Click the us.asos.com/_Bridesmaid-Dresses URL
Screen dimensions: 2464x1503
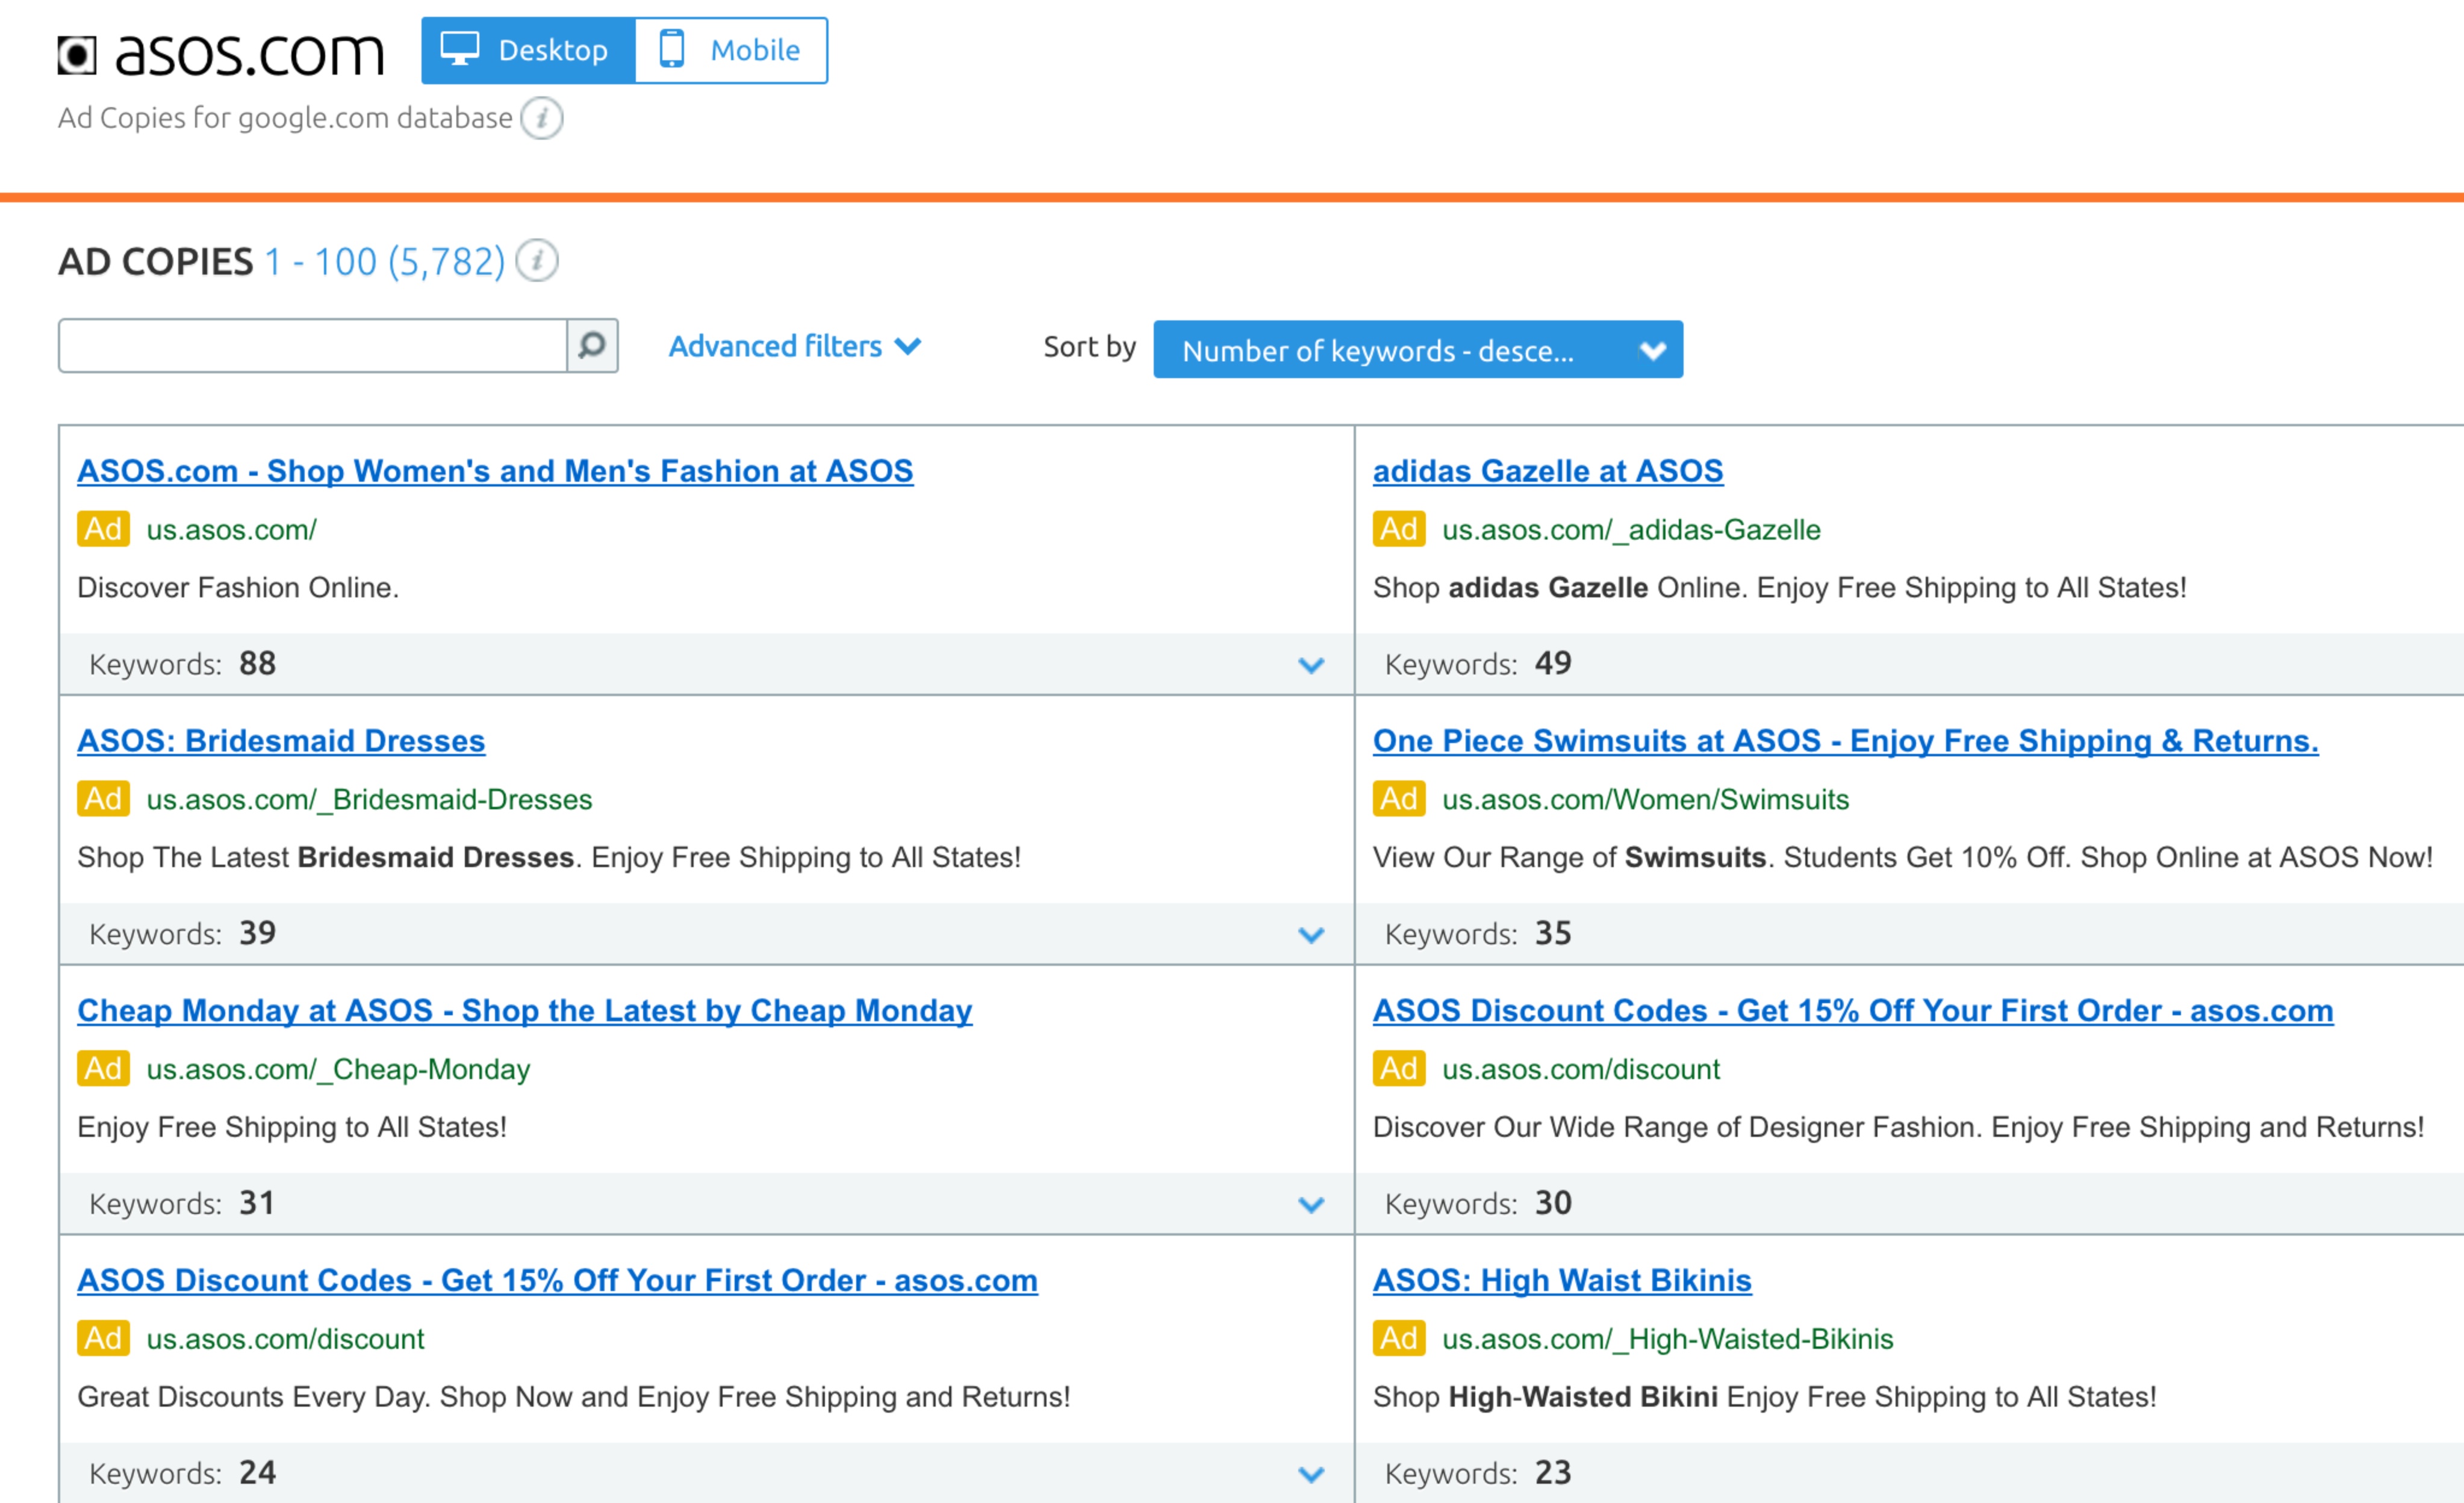pos(369,800)
